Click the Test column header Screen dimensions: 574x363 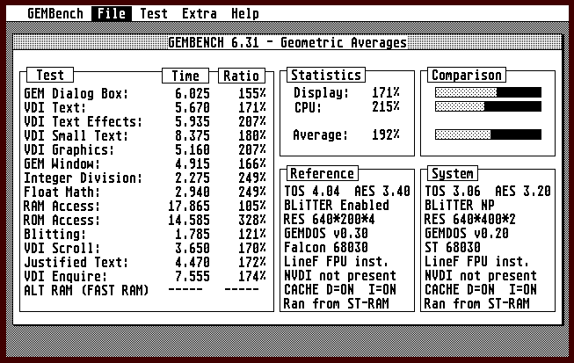tap(50, 75)
